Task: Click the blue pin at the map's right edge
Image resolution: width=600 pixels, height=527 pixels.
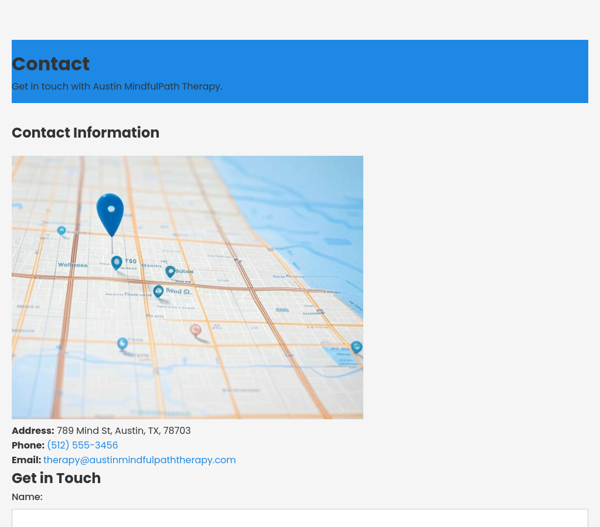Action: (356, 347)
